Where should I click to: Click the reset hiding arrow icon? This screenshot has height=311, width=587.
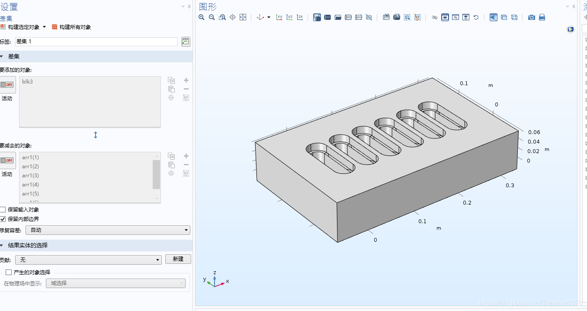476,17
